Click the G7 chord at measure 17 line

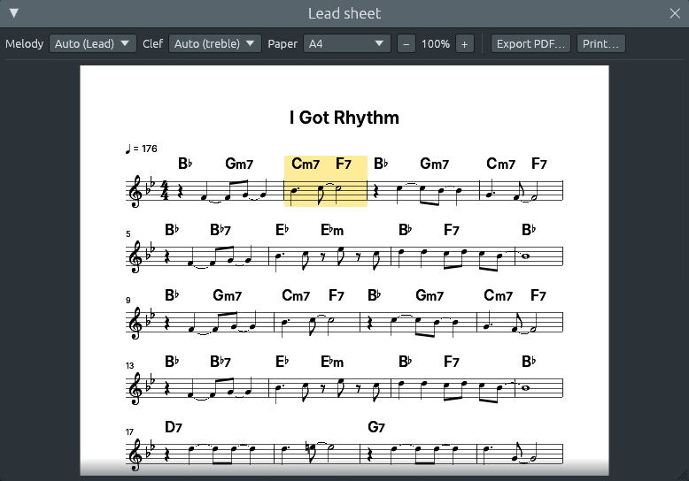tap(376, 427)
